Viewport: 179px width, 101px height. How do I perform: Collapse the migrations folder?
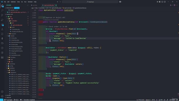coord(8,72)
